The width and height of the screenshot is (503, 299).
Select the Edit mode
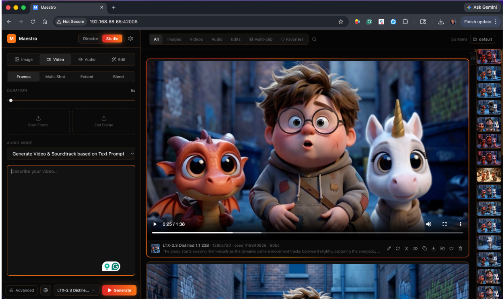[119, 59]
